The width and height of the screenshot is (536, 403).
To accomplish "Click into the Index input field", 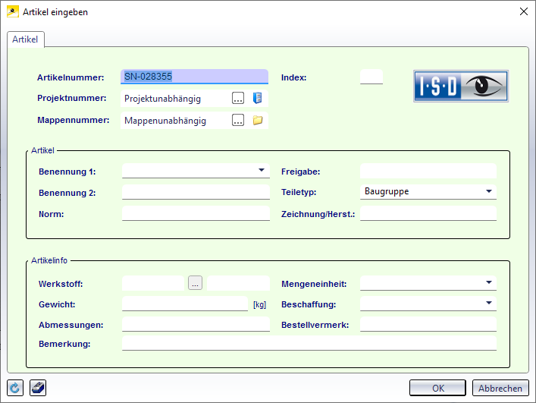I will [x=371, y=77].
